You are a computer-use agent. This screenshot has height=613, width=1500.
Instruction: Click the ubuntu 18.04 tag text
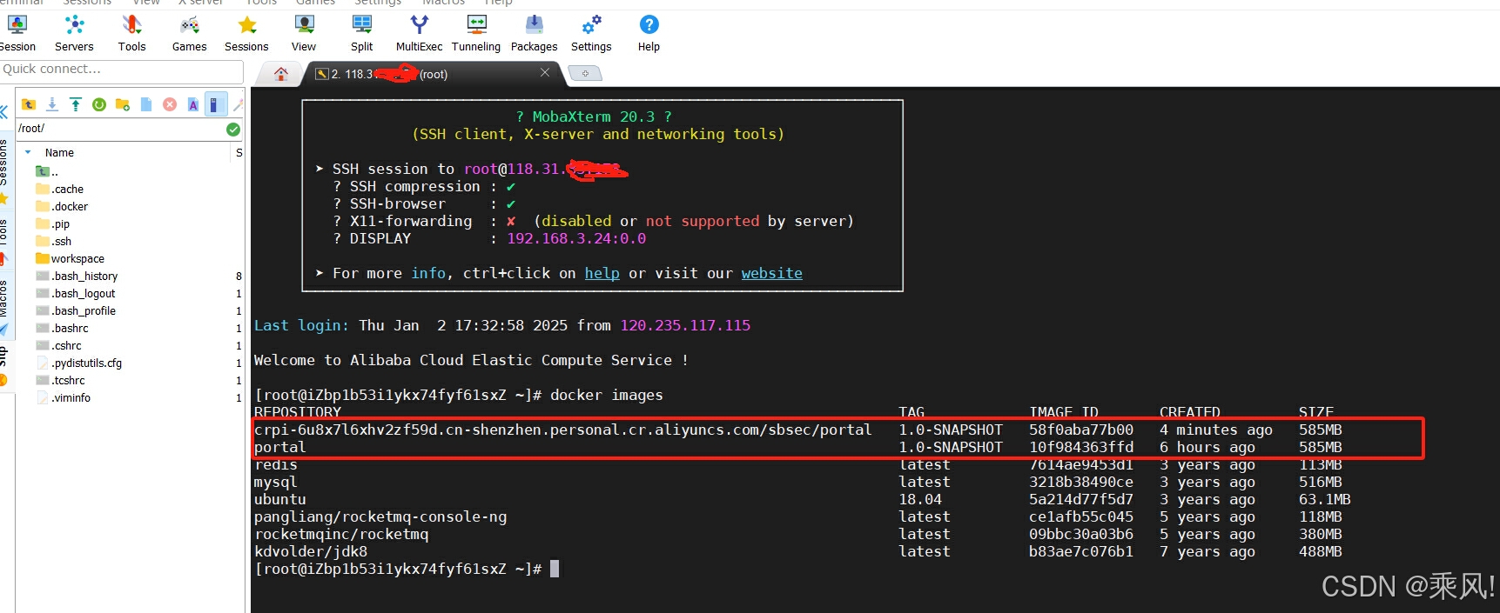(920, 499)
